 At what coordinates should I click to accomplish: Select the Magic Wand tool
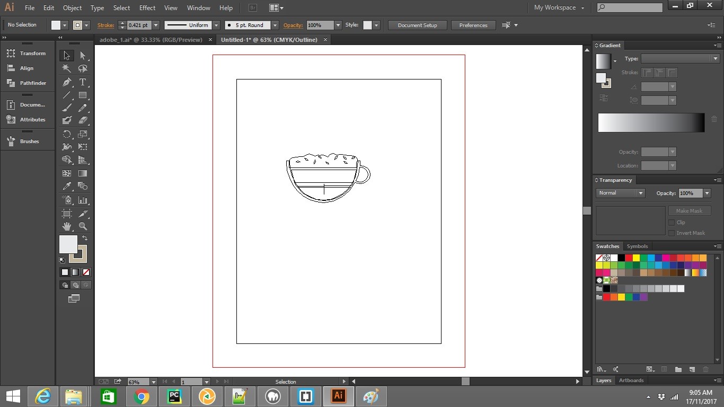pos(67,69)
